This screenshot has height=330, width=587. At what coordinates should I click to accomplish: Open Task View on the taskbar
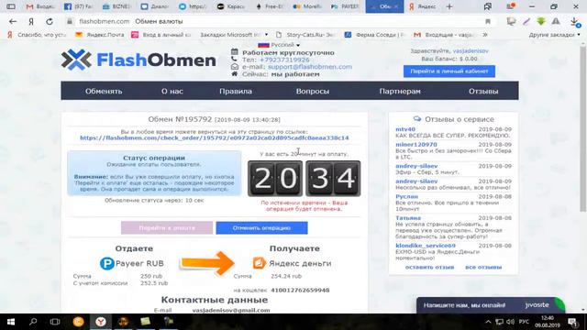point(55,322)
